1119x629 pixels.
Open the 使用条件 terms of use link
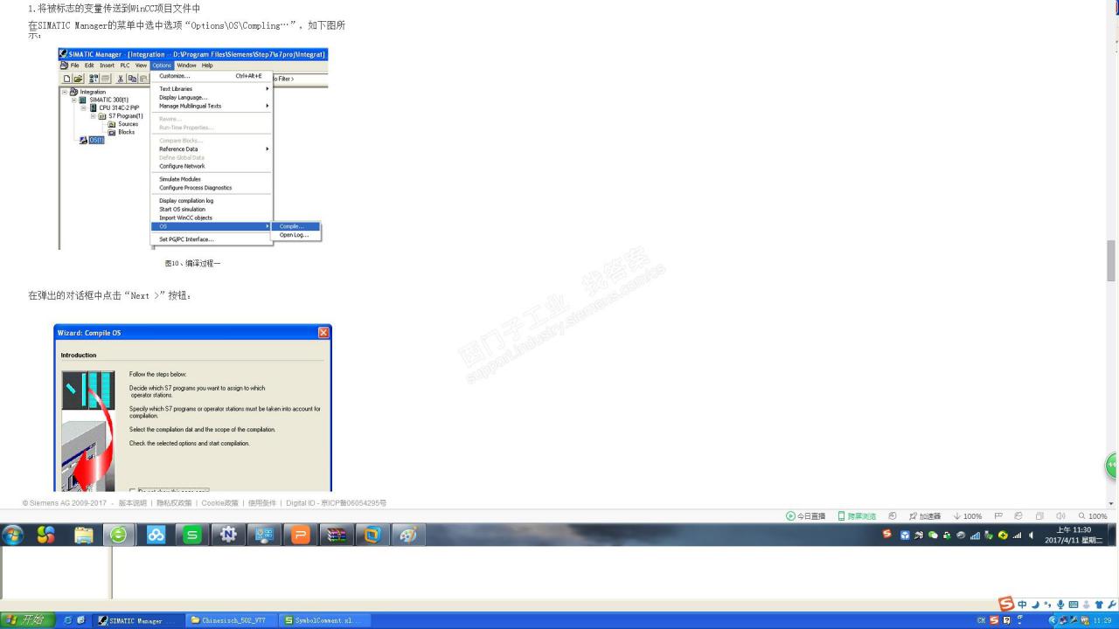tap(262, 503)
